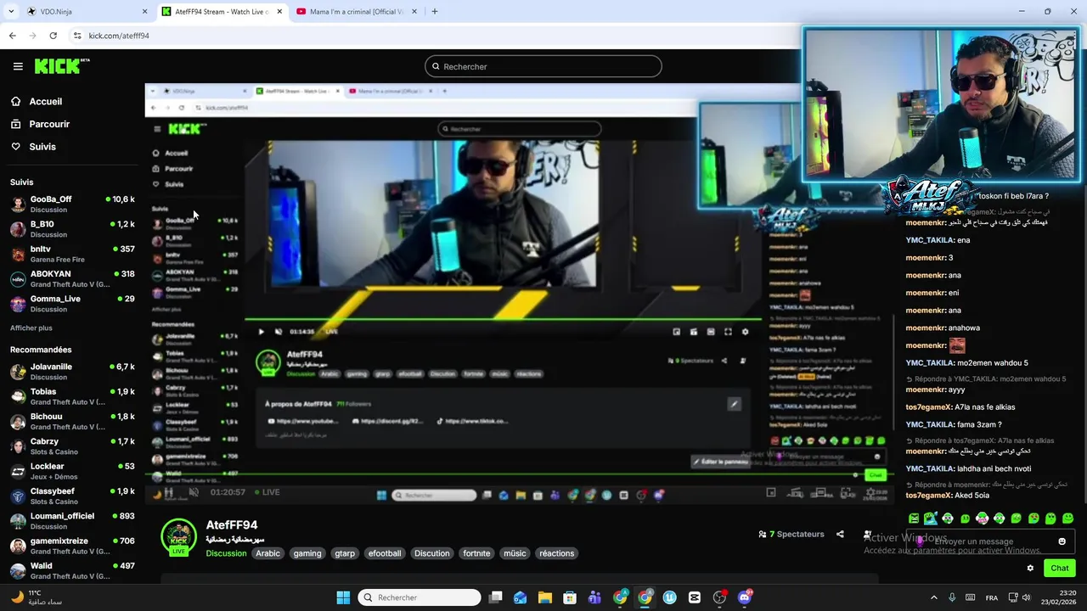Click the kick.com/ateff94 address bar
Viewport: 1087px width, 611px height.
click(119, 36)
